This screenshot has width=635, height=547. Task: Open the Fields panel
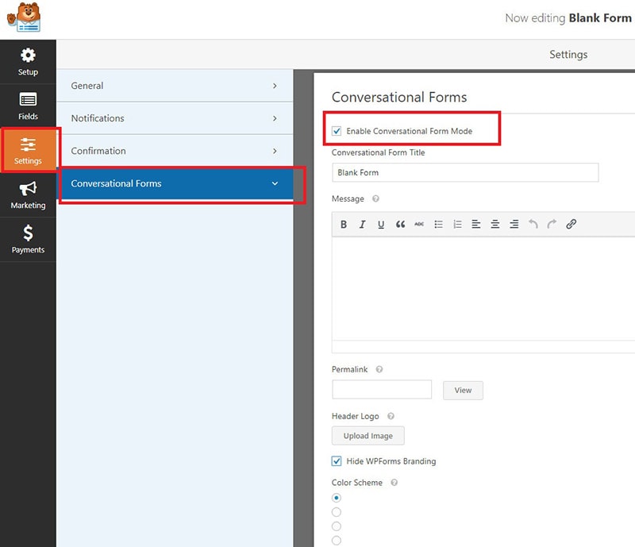pos(28,106)
